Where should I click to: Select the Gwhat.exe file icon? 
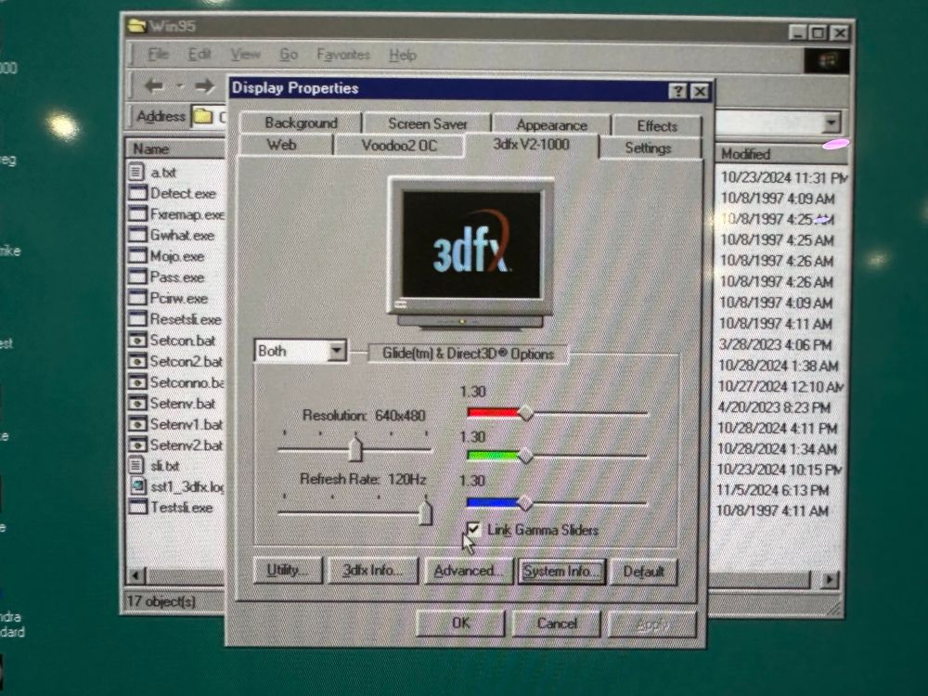pyautogui.click(x=137, y=235)
